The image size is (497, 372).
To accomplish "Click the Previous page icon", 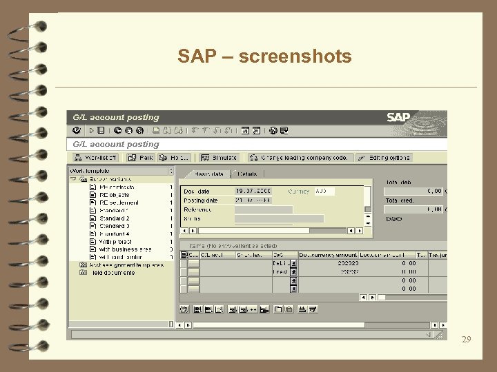I will 206,130.
